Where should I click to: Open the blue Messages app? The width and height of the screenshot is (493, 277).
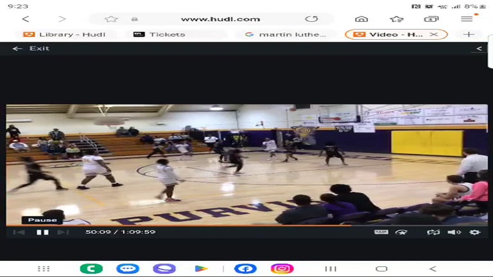pyautogui.click(x=128, y=269)
